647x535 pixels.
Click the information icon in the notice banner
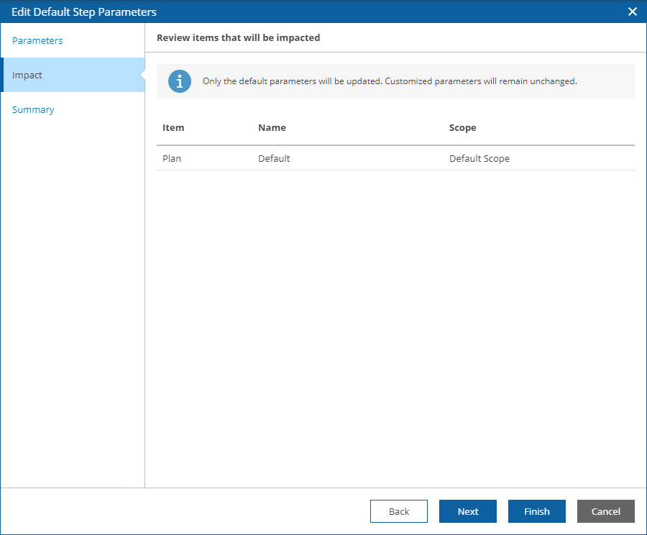(x=179, y=81)
